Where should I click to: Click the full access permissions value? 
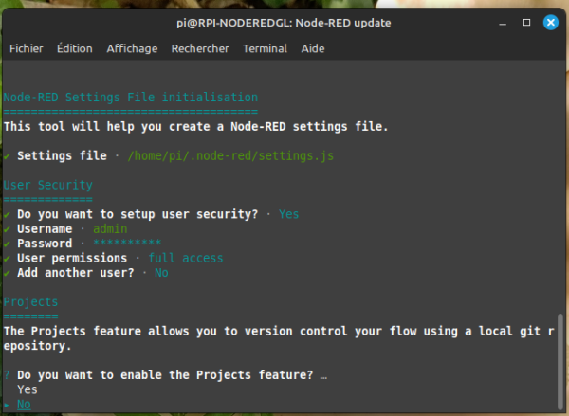pos(186,258)
